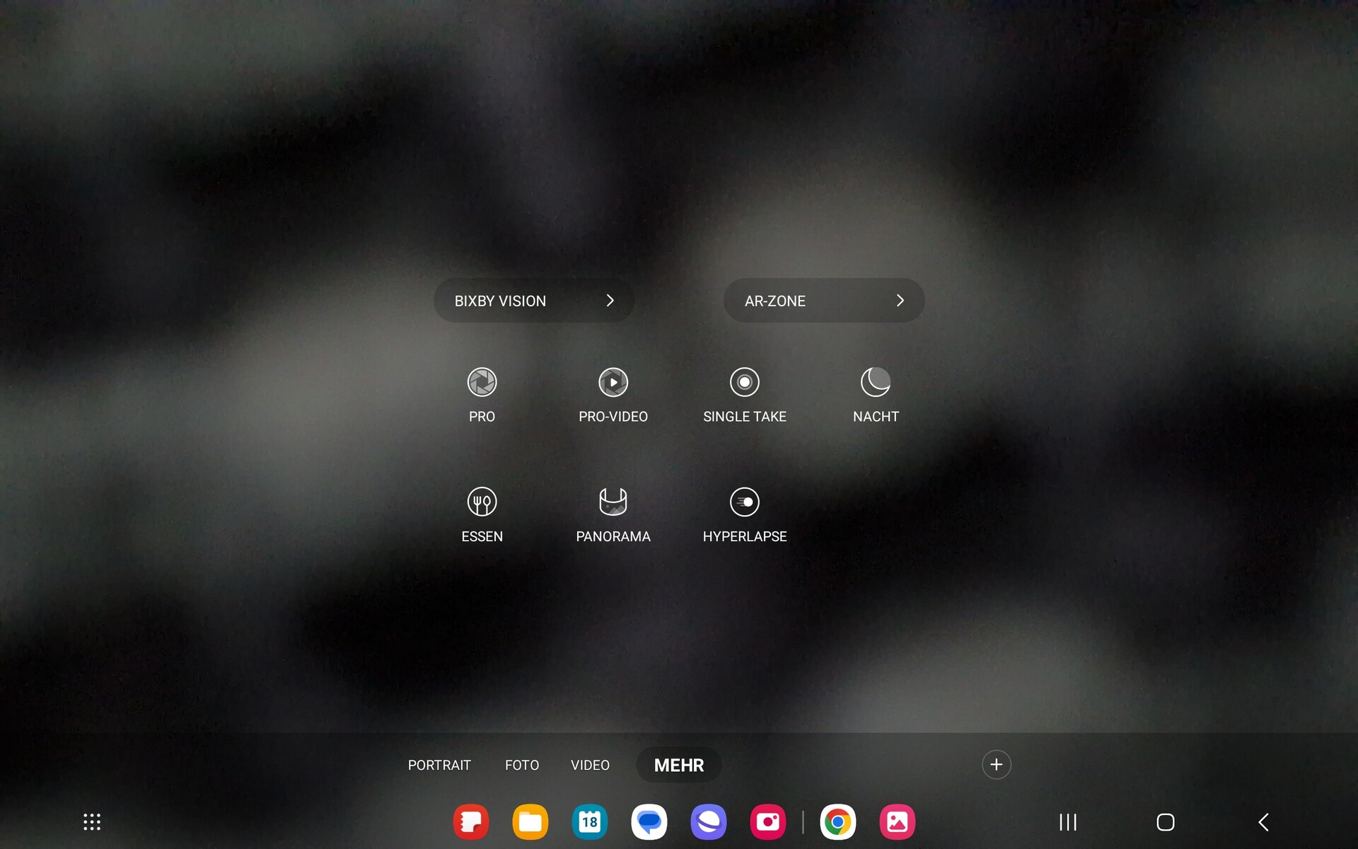Open Bixby Vision

[x=500, y=301]
